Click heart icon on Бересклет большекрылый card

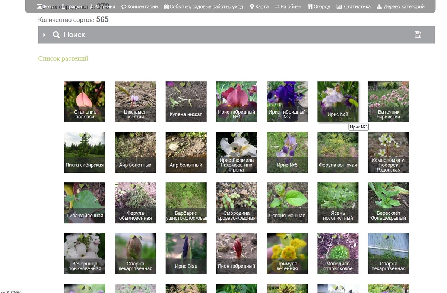coord(385,186)
